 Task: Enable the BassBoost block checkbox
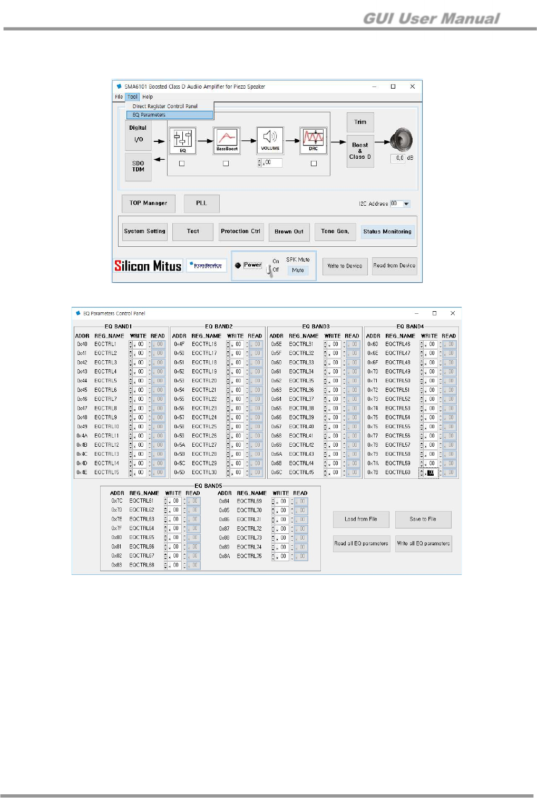(x=226, y=164)
